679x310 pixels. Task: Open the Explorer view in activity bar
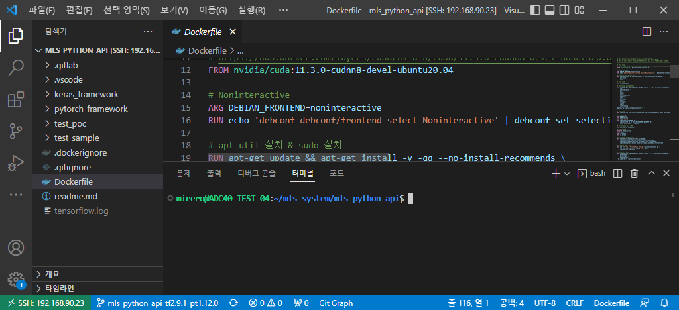pyautogui.click(x=16, y=36)
